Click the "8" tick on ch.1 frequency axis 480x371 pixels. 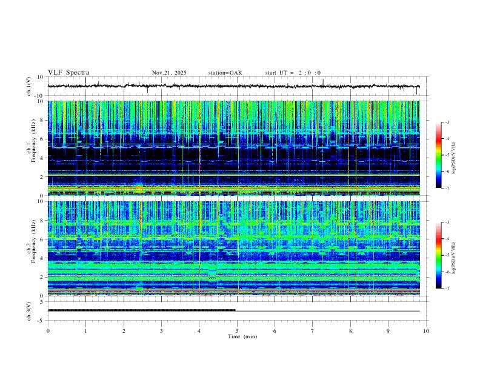tap(42, 120)
